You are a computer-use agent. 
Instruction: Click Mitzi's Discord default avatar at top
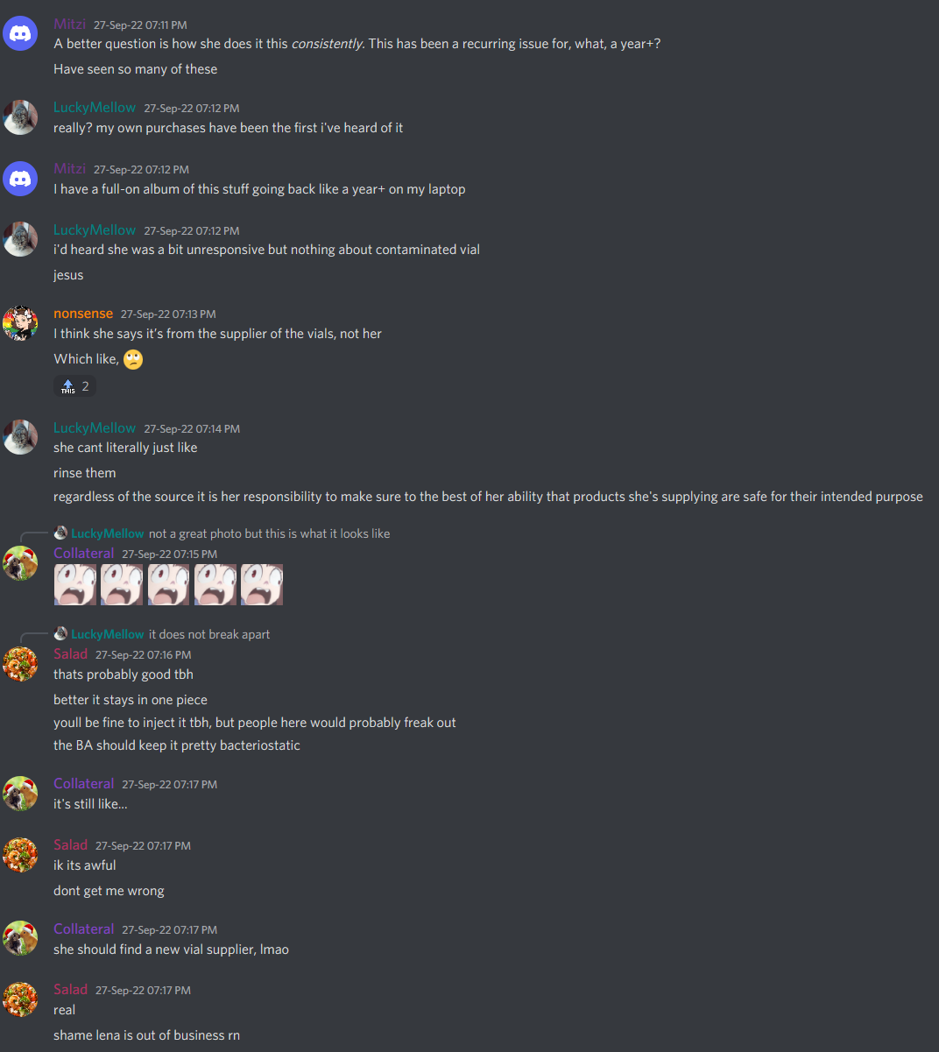(20, 34)
